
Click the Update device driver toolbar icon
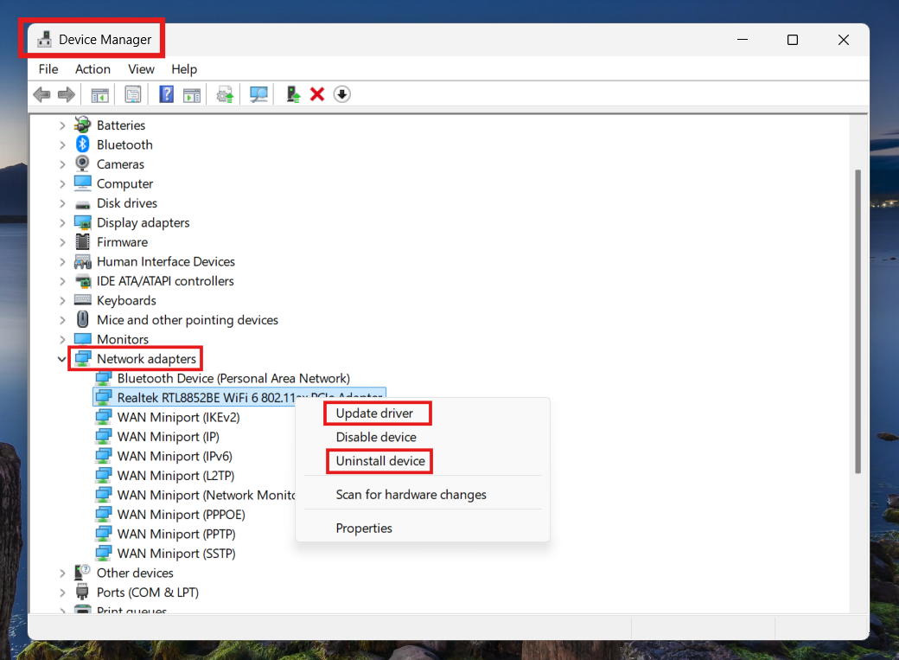pyautogui.click(x=293, y=94)
